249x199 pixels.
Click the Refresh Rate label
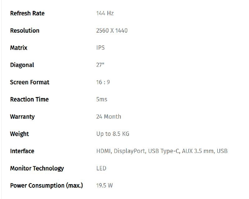27,13
